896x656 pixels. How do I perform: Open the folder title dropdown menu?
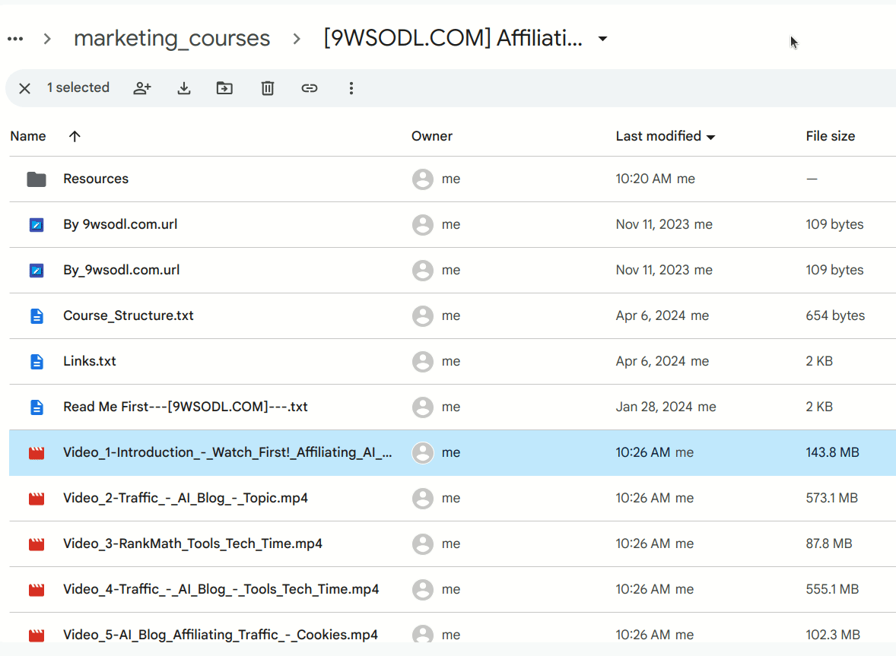point(602,39)
